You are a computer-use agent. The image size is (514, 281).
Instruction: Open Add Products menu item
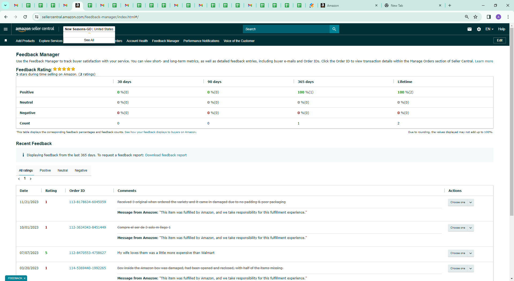click(25, 41)
